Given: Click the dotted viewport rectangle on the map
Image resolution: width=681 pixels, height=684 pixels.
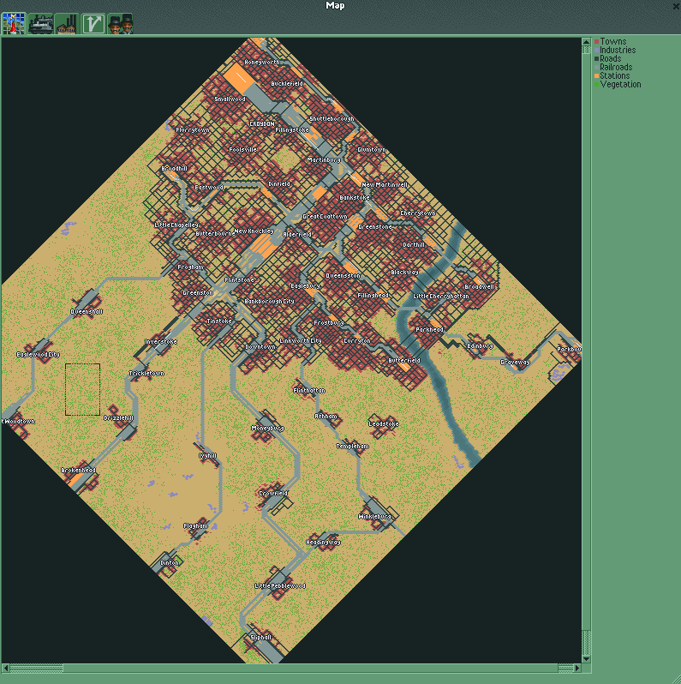Looking at the screenshot, I should pos(82,389).
